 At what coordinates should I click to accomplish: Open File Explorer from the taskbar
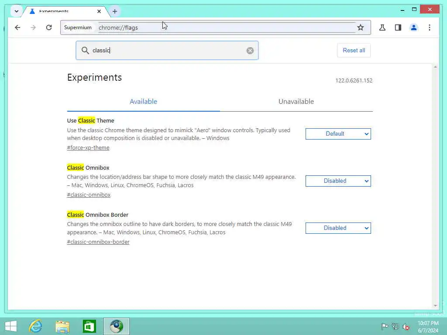point(62,326)
